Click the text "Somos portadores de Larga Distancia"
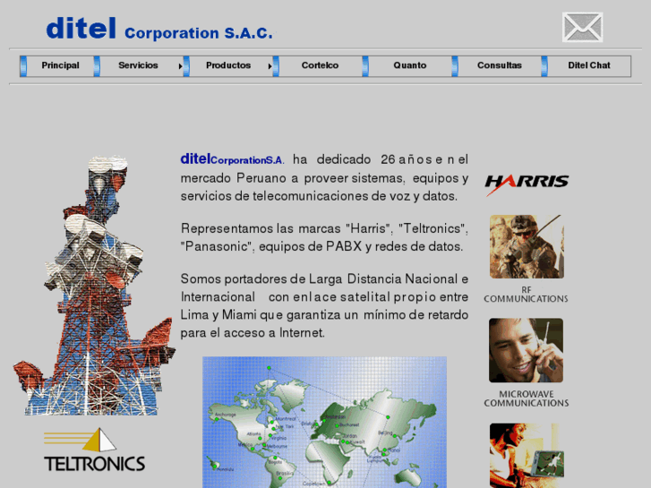The width and height of the screenshot is (651, 488). tap(291, 279)
